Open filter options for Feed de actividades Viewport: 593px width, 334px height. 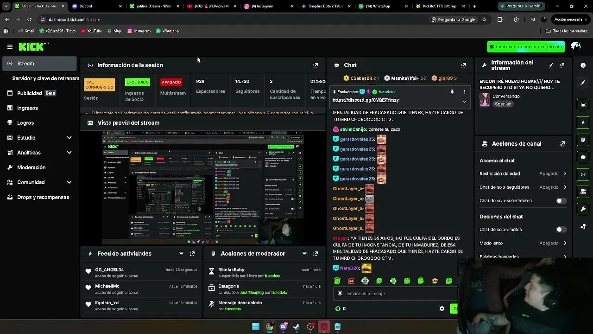point(181,254)
